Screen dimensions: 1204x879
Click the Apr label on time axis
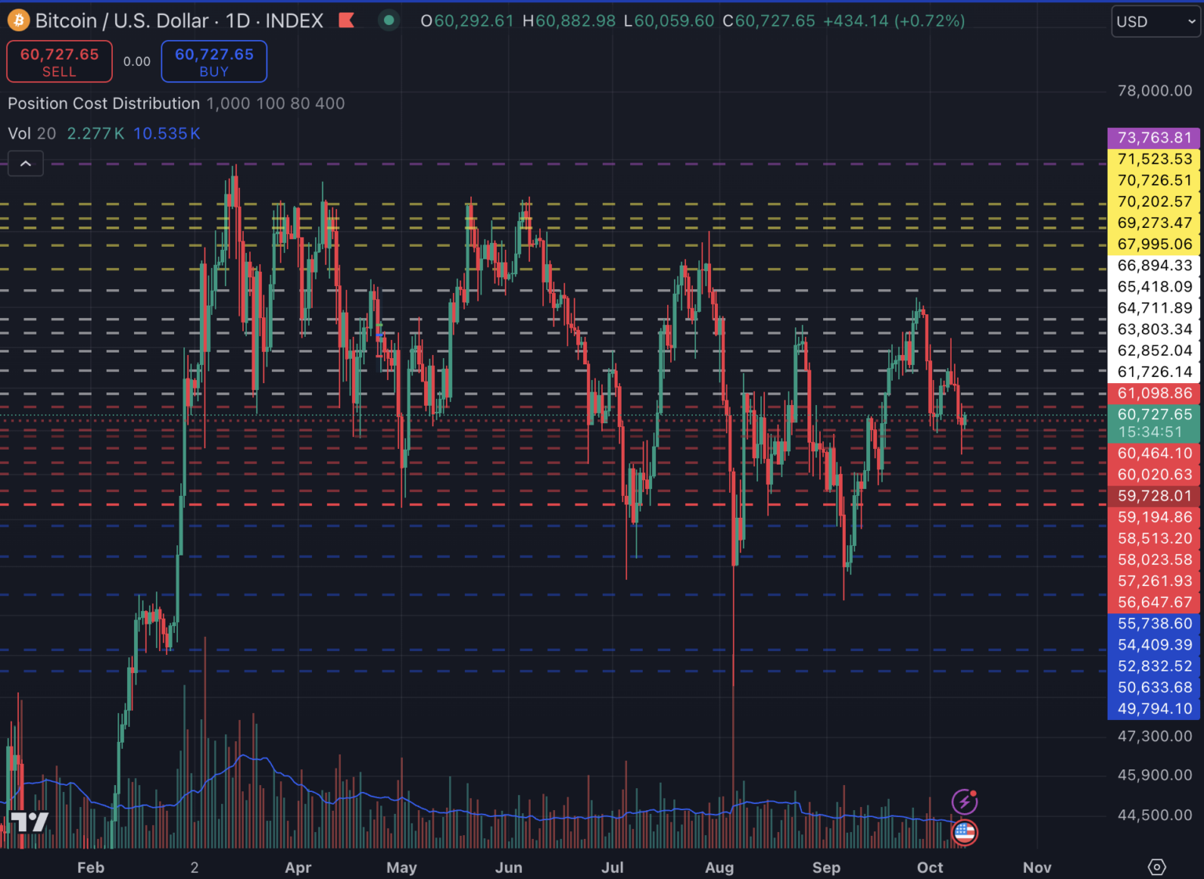tap(298, 867)
